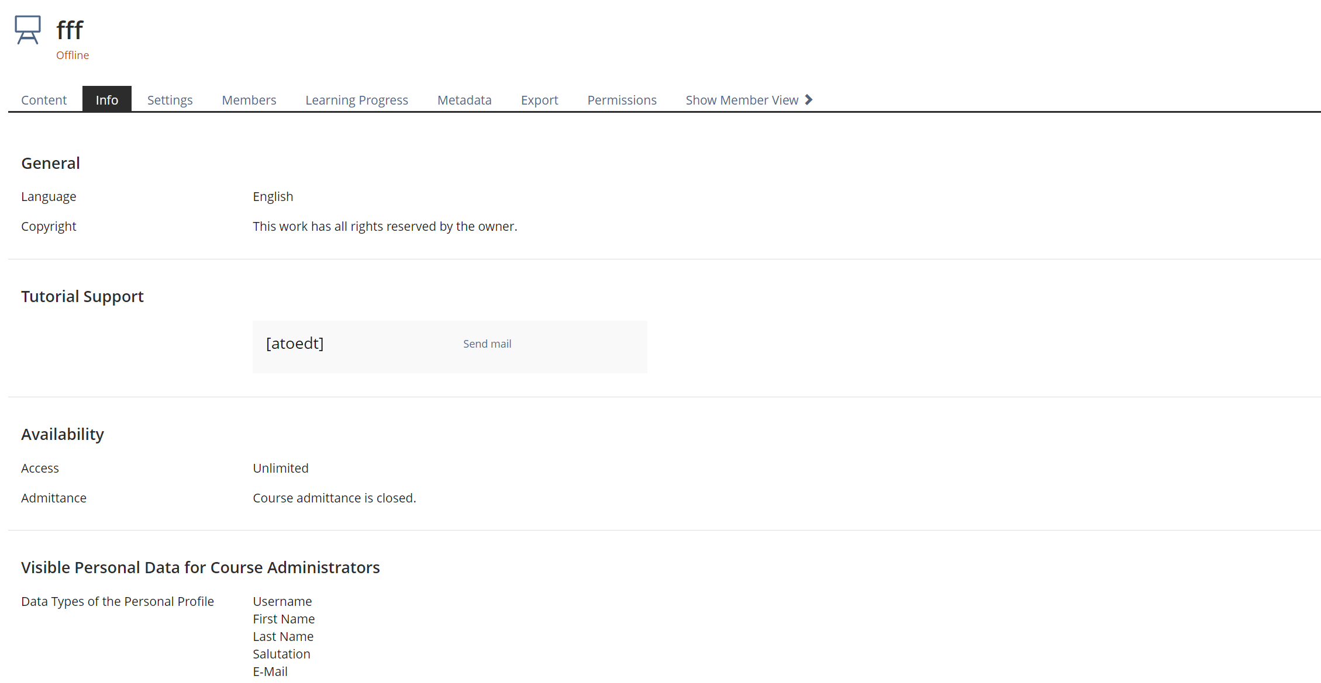
Task: Click the course title fff
Action: tap(70, 30)
